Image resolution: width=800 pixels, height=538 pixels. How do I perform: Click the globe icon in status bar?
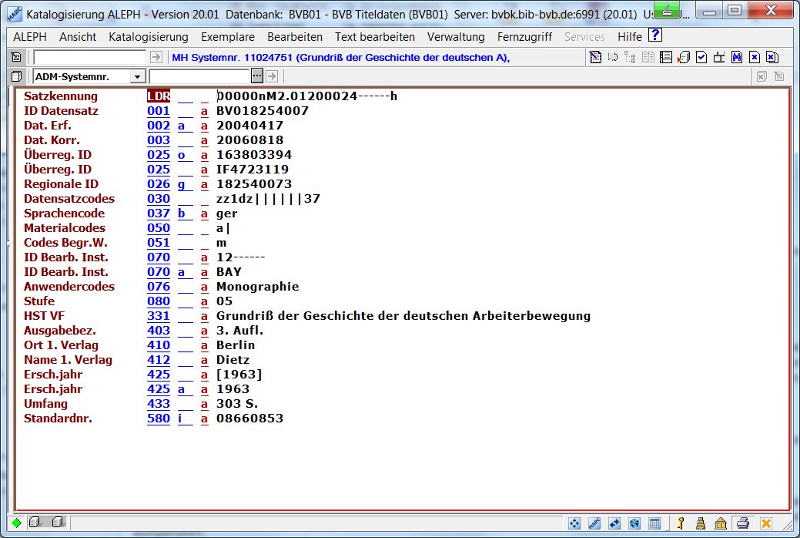(634, 523)
